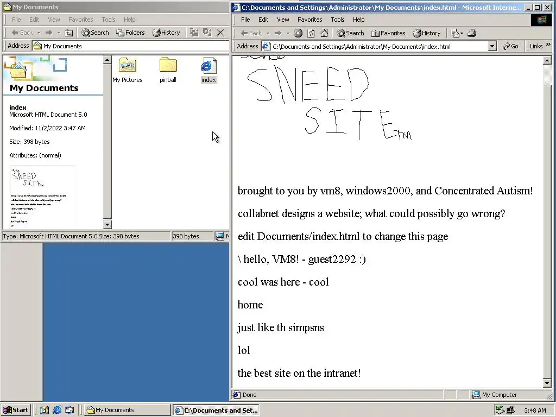Click Move To icon in My Documents toolbar
This screenshot has width=556, height=417.
[x=194, y=33]
